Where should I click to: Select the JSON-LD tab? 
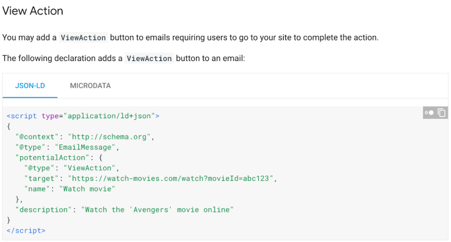[x=30, y=86]
